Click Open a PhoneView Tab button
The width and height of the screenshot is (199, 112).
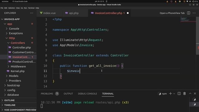coord(172,13)
